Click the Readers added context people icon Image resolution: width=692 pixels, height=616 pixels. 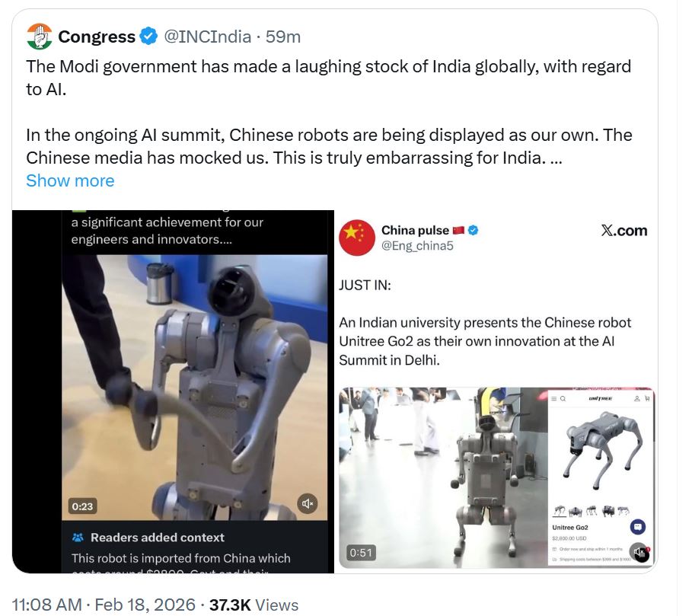point(78,538)
